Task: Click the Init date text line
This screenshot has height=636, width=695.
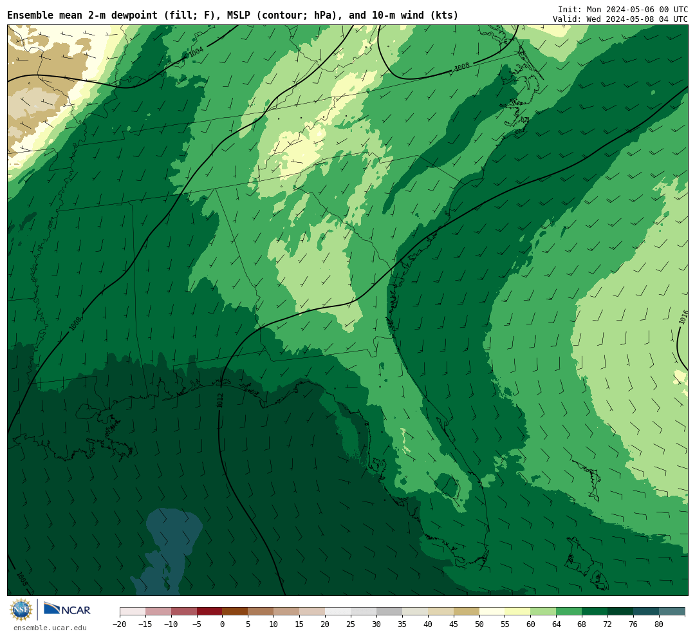Action: coord(623,9)
